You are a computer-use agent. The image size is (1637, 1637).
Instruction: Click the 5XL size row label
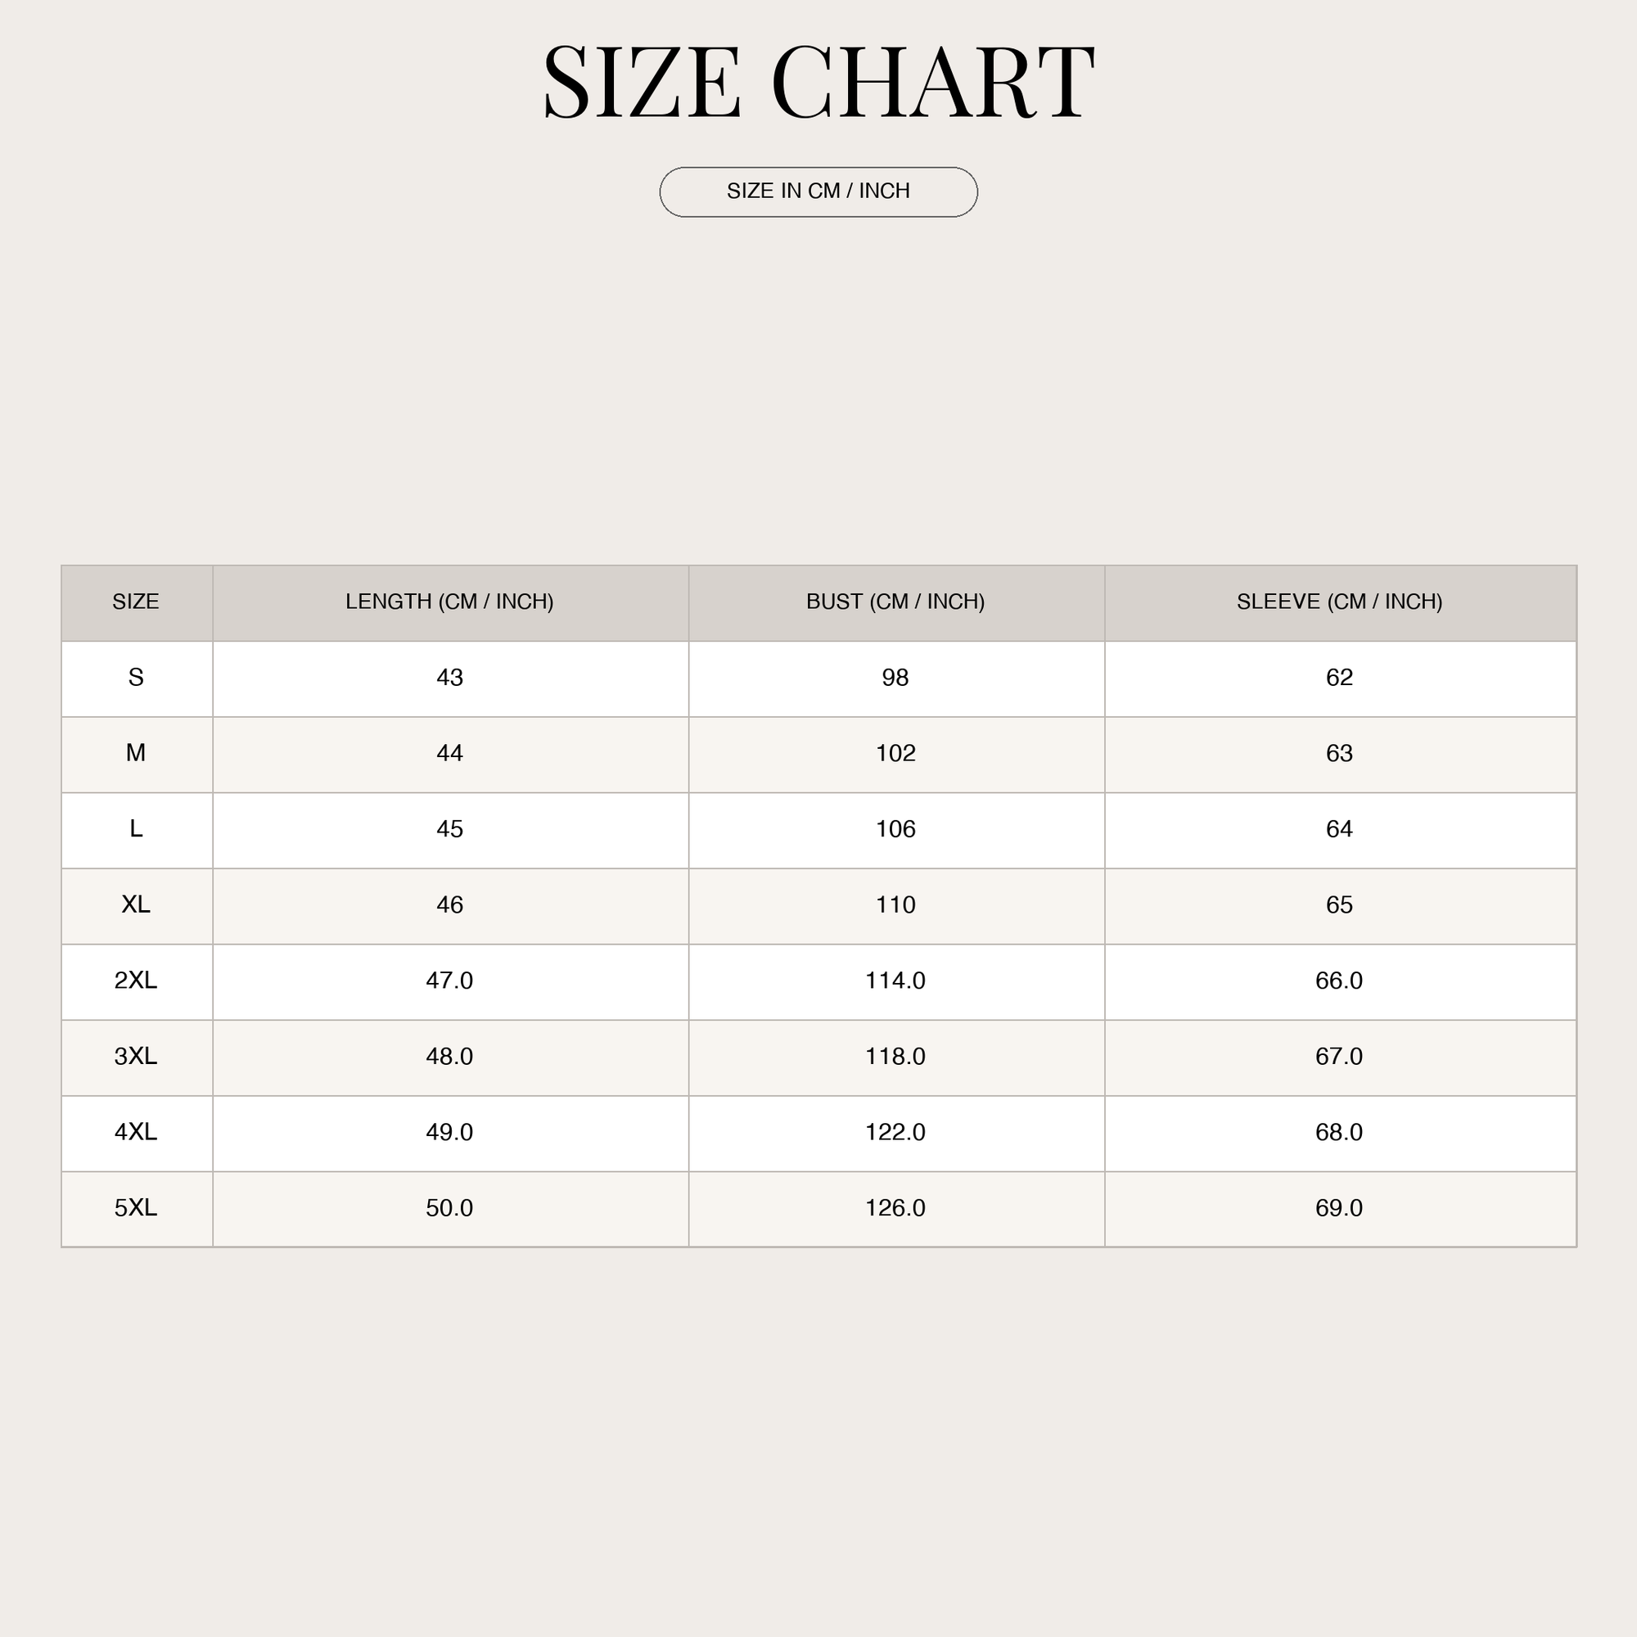tap(137, 1208)
